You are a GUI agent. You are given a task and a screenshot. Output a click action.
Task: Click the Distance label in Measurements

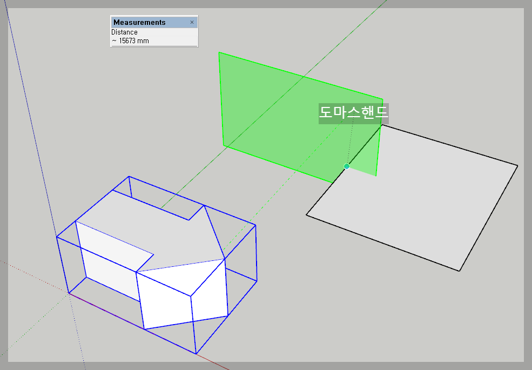point(124,32)
